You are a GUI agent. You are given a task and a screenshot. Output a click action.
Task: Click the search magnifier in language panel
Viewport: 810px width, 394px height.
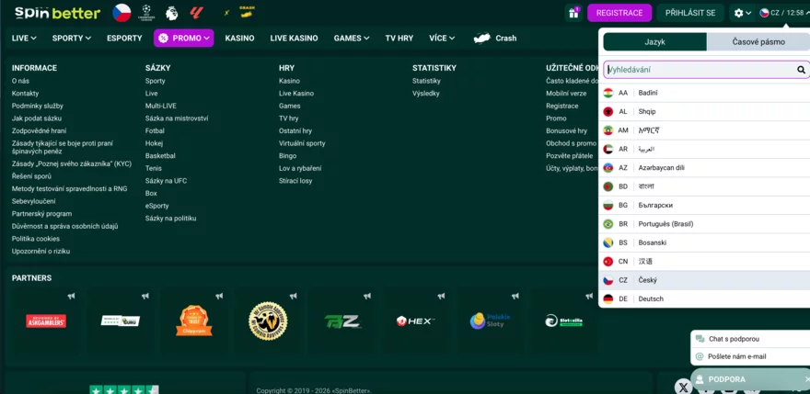[801, 70]
